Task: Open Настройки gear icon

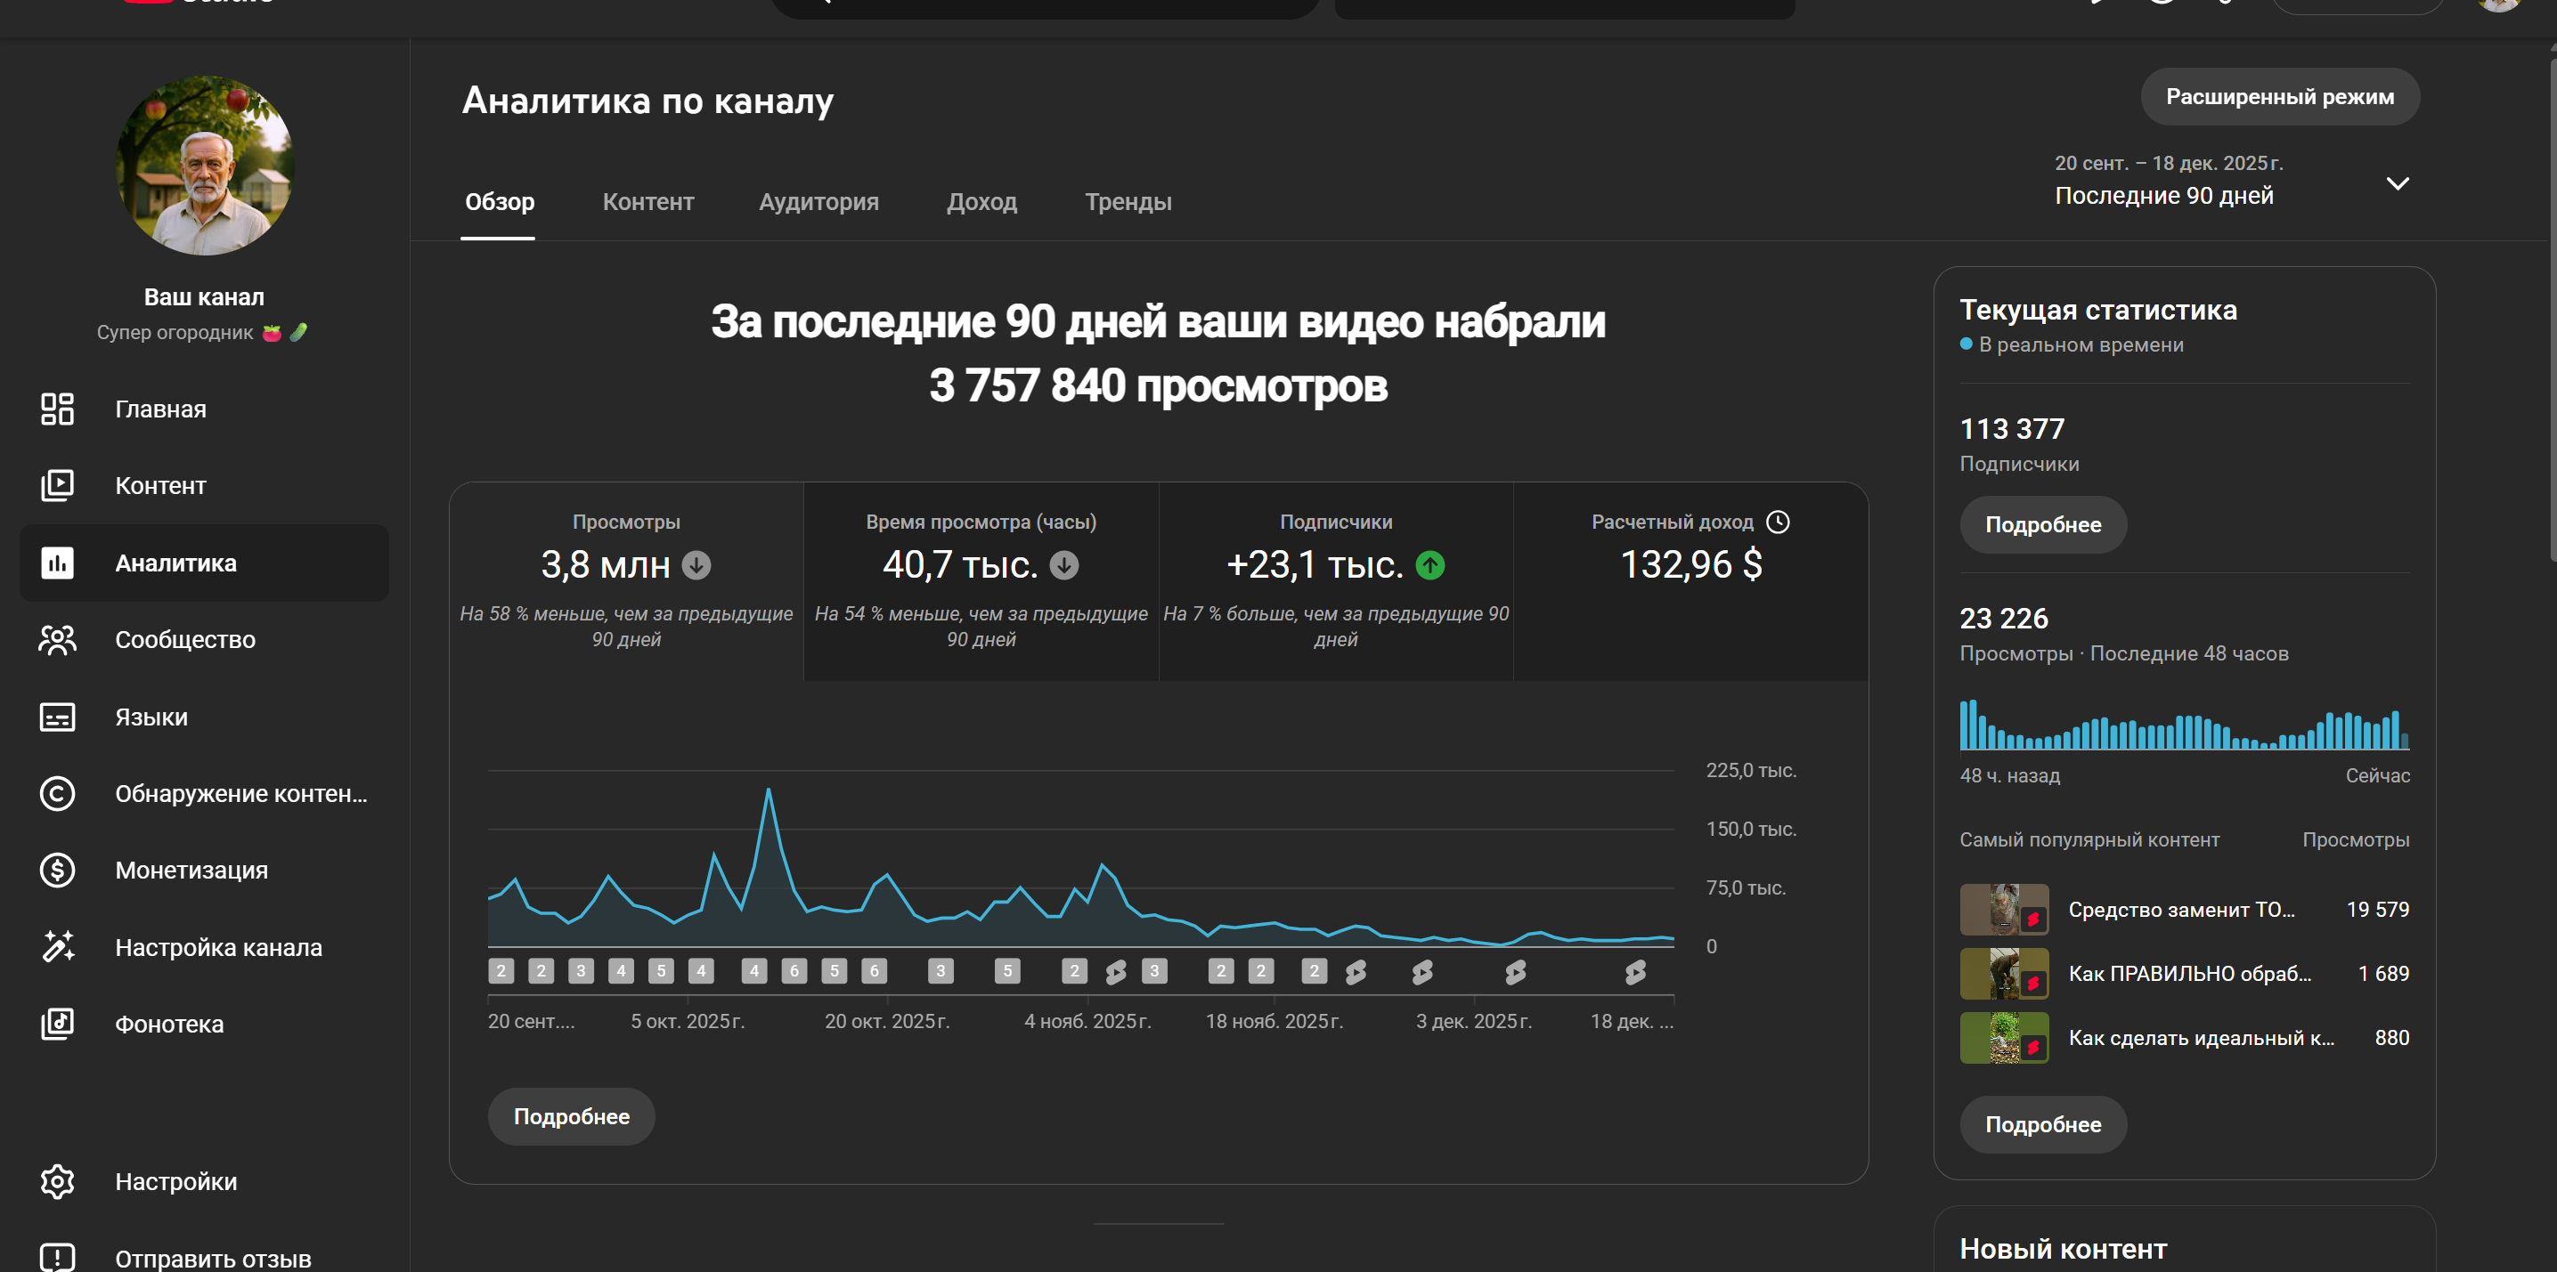Action: pyautogui.click(x=57, y=1180)
